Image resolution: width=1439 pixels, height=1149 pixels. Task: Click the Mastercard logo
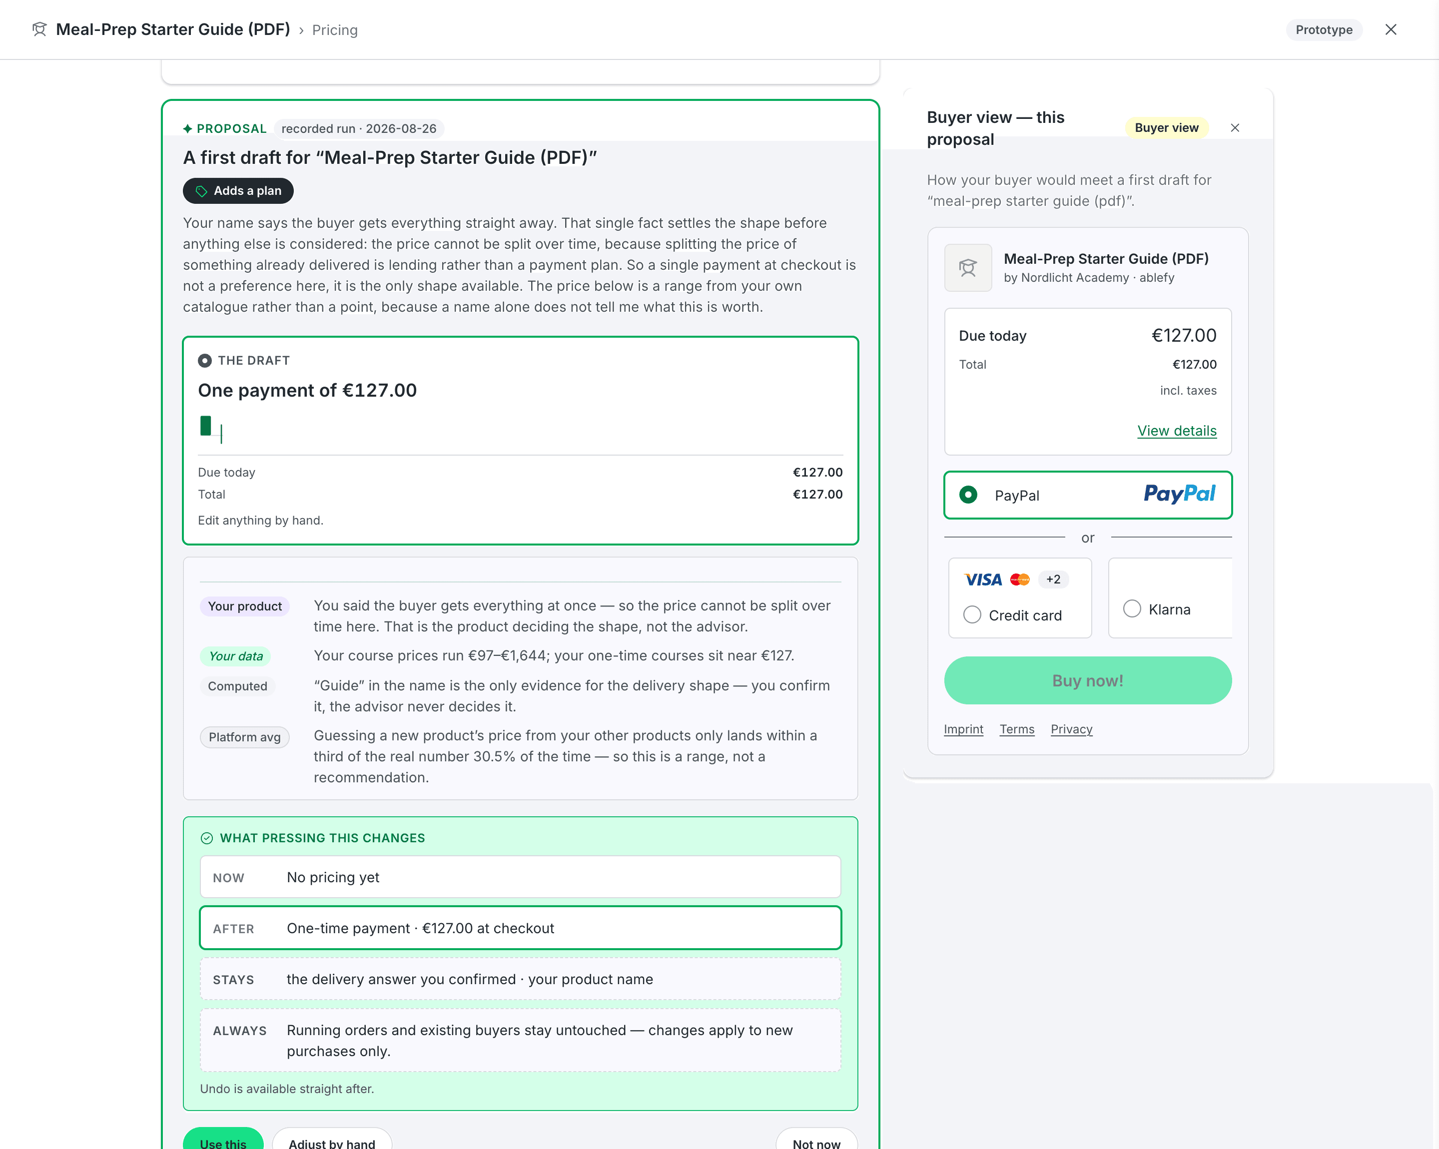pyautogui.click(x=1019, y=579)
